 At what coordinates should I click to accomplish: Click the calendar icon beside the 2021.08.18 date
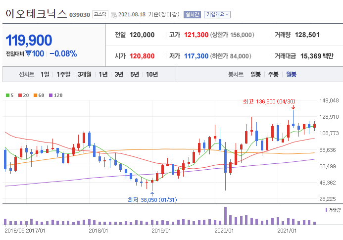(x=114, y=15)
